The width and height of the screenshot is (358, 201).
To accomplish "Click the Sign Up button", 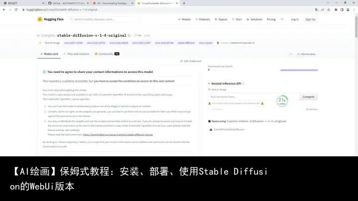I will (310, 19).
